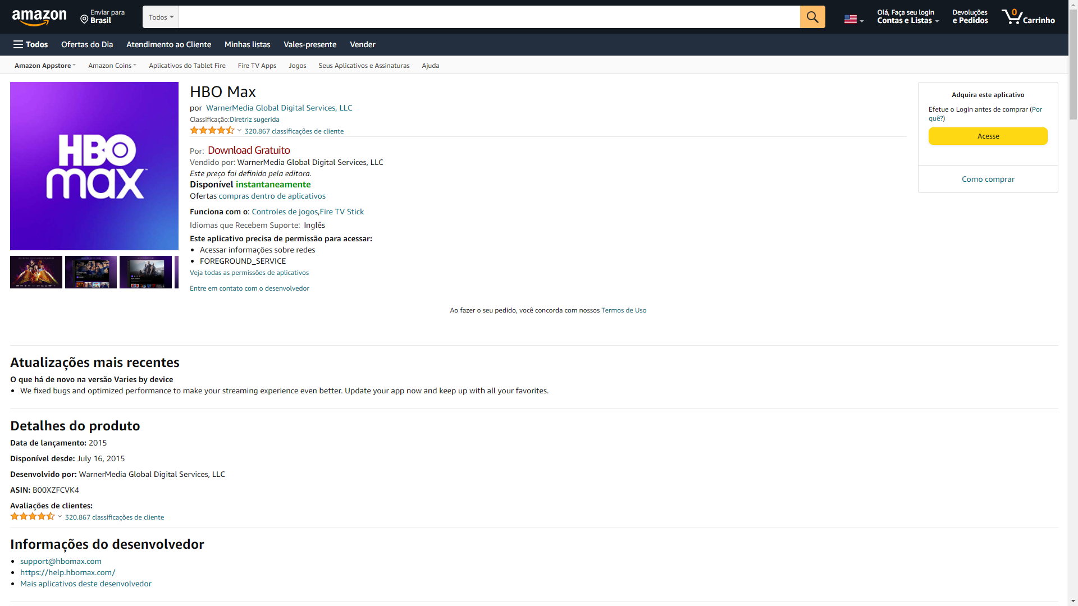Viewport: 1078px width, 606px height.
Task: Open the US flag language selector
Action: pos(853,19)
